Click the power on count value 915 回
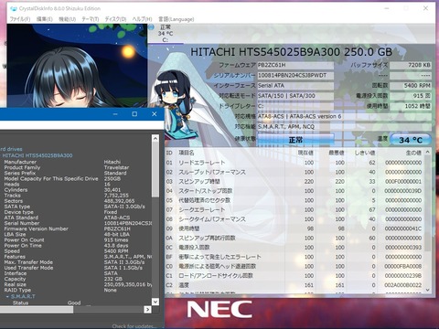This screenshot has height=329, width=439. point(411,96)
